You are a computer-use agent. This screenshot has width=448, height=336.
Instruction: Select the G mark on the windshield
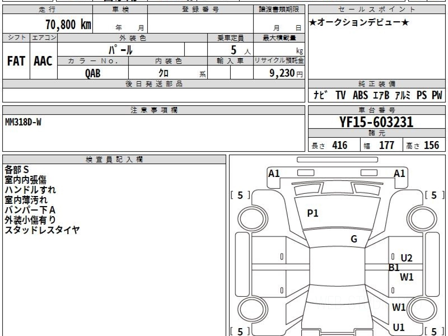(x=354, y=239)
